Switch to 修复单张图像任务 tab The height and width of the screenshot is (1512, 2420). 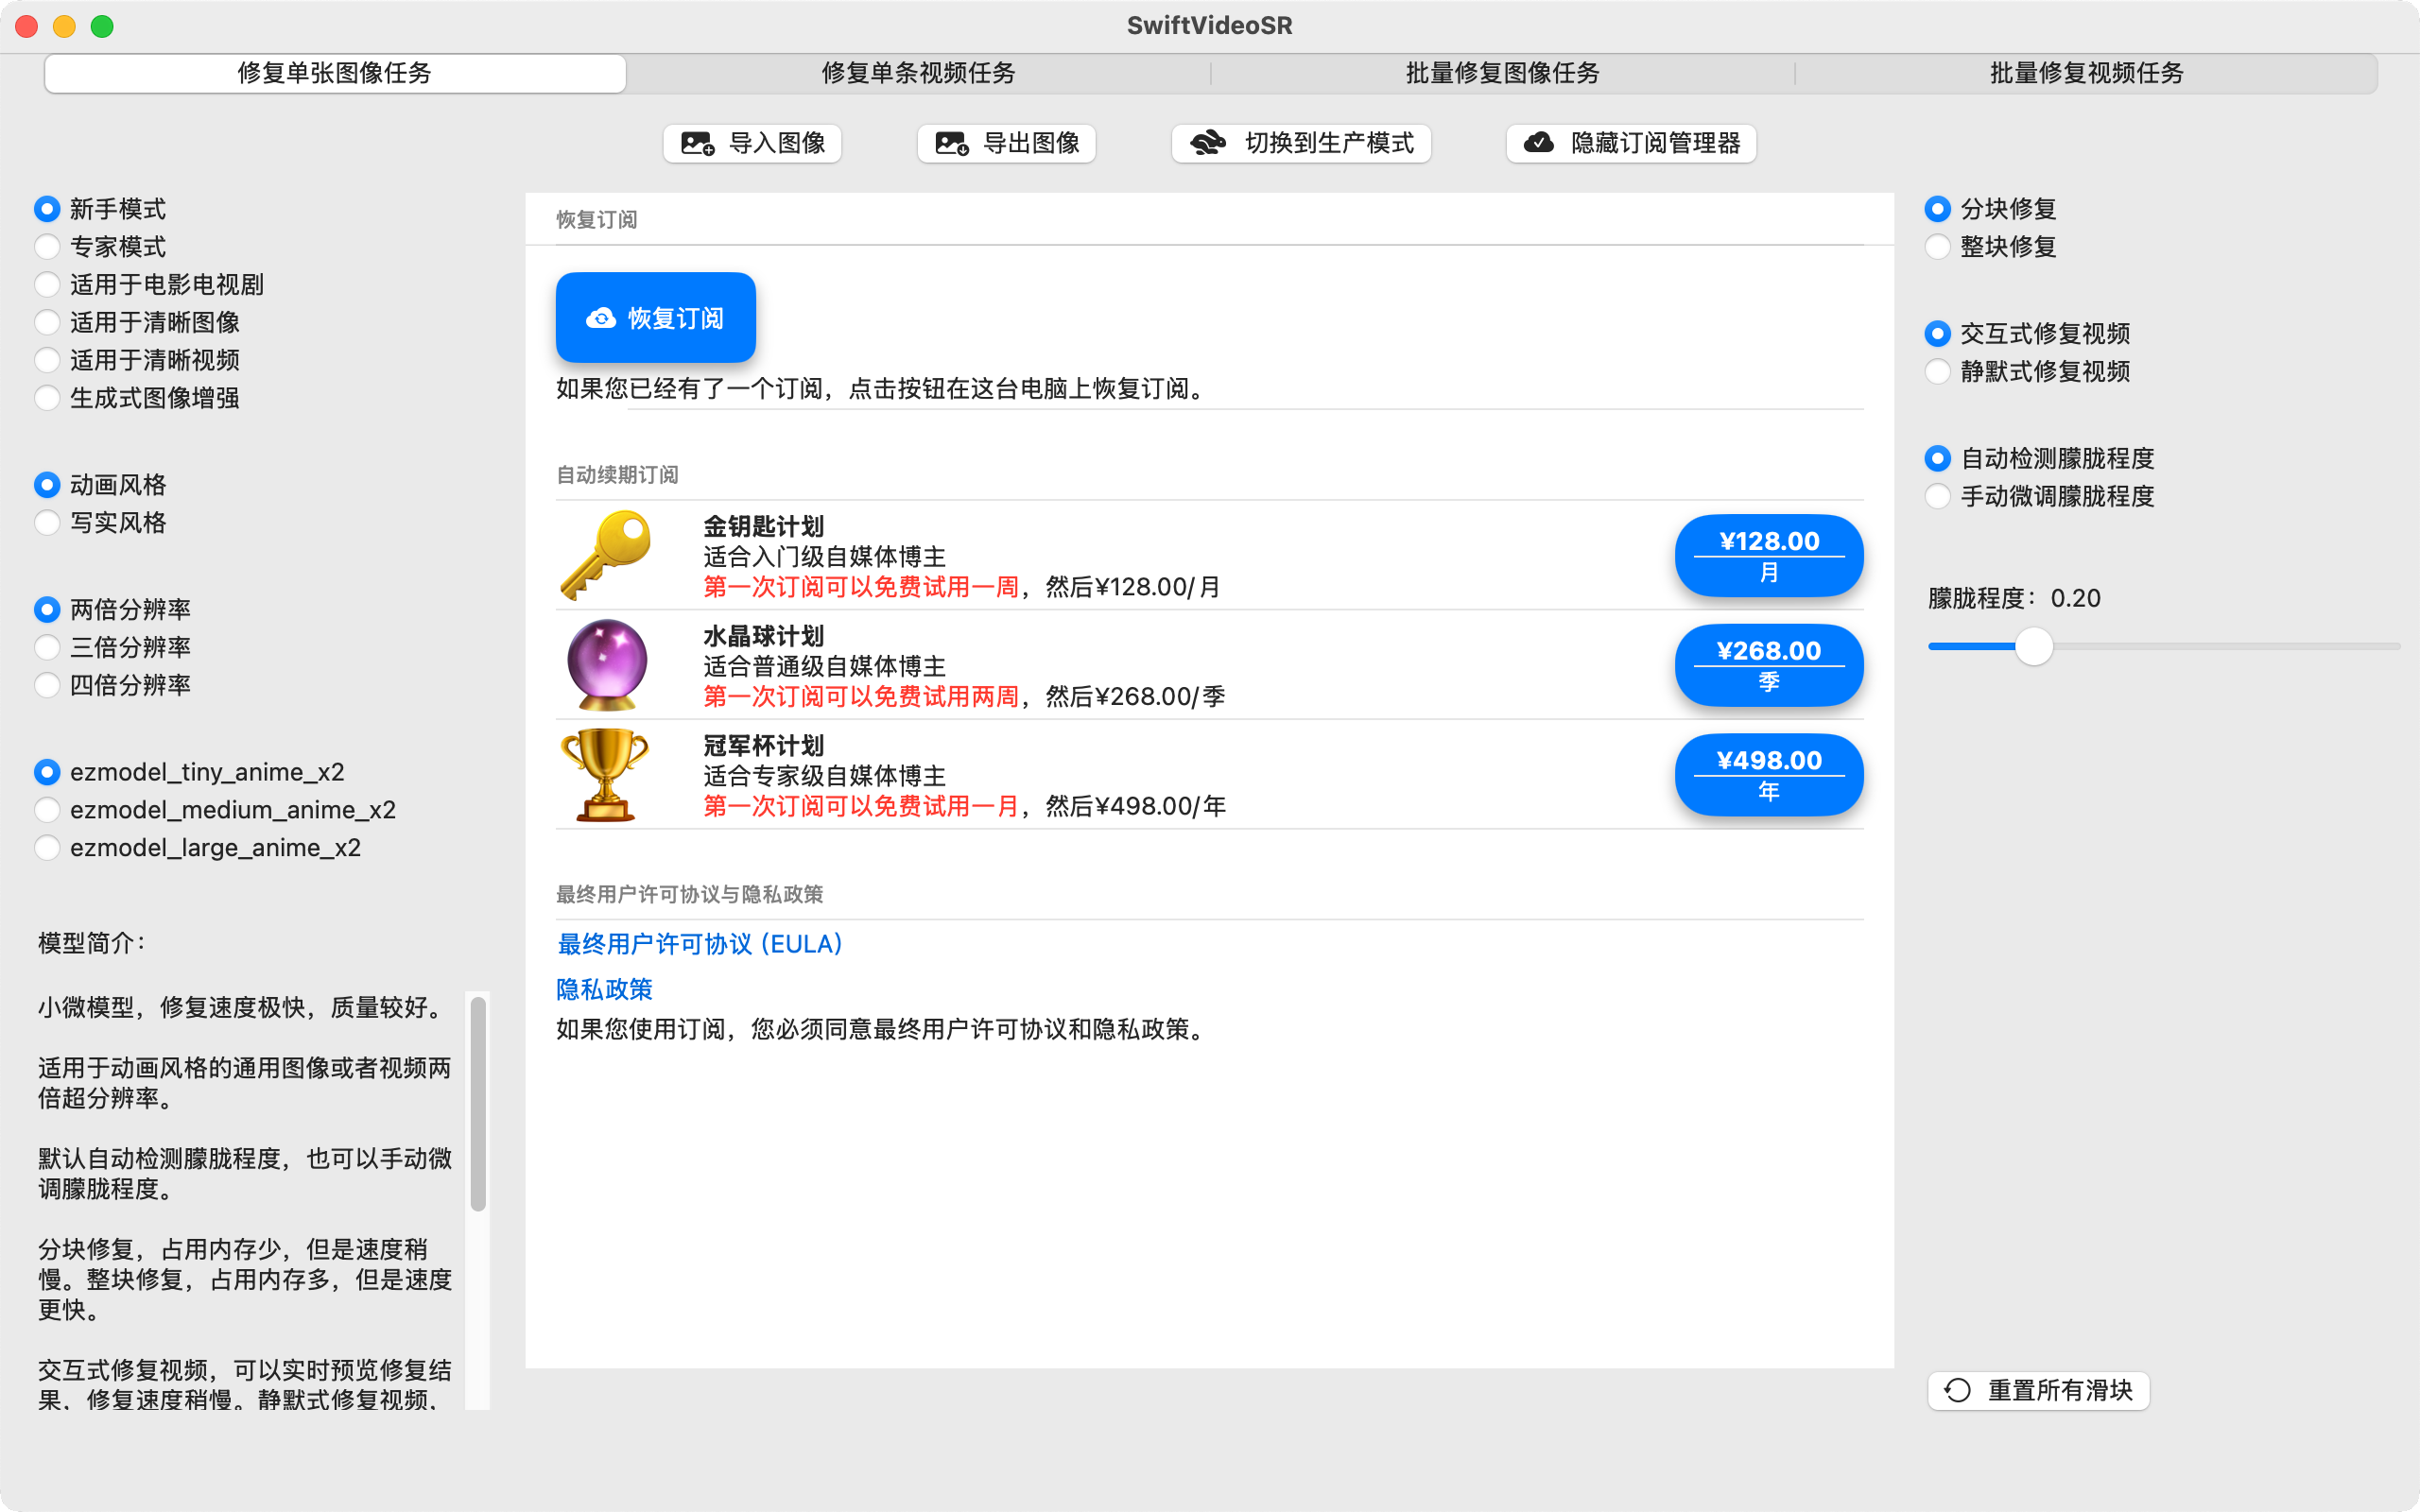tap(335, 73)
